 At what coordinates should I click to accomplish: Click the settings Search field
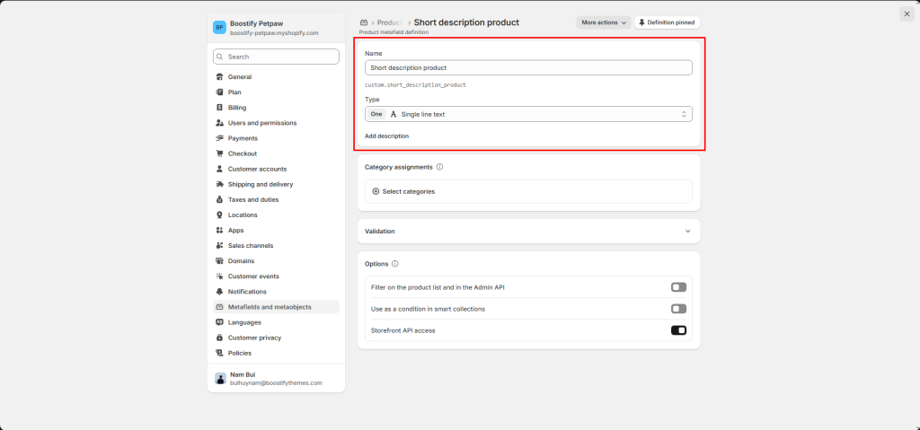[276, 57]
